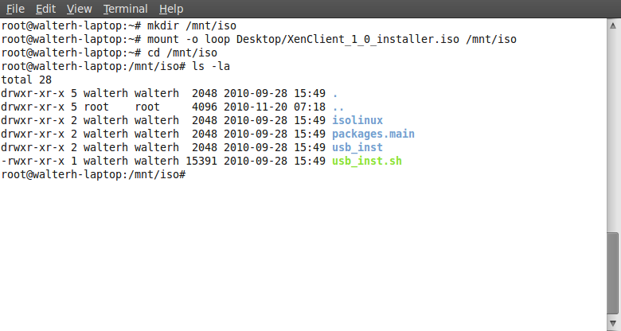Open the Edit menu
The image size is (621, 331).
tap(45, 9)
